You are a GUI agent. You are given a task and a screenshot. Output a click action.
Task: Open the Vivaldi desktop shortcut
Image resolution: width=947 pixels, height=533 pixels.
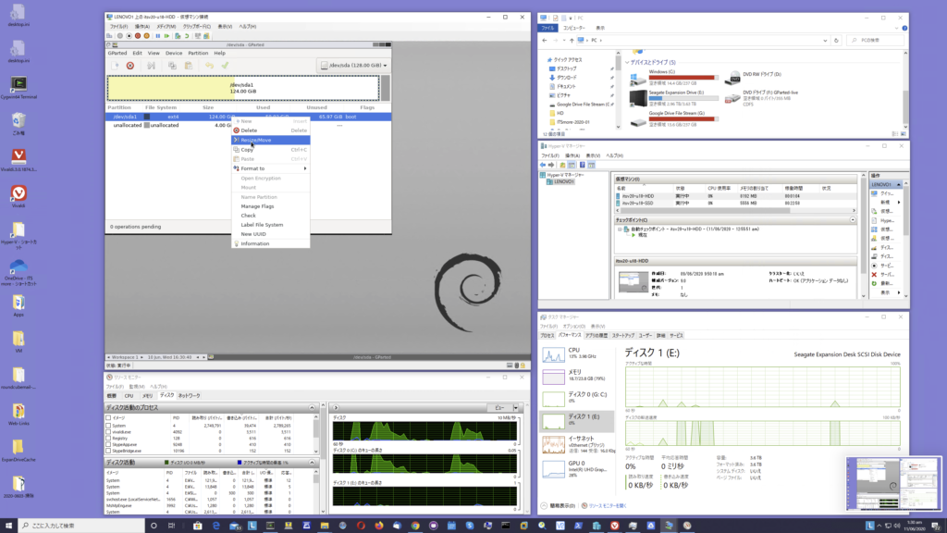[x=18, y=194]
